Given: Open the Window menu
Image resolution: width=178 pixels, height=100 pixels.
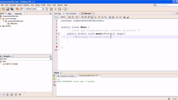Looking at the screenshot, I should (x=60, y=5).
